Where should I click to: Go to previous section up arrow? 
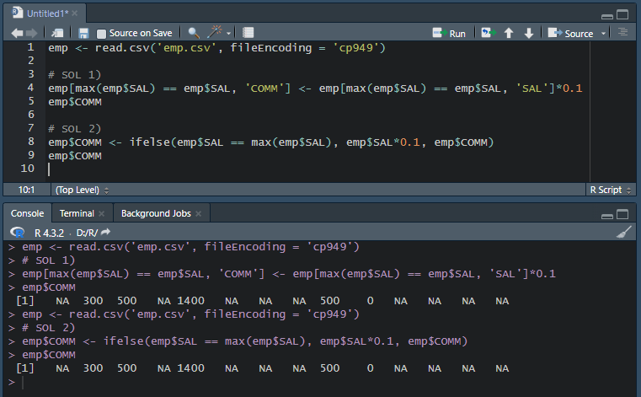tap(509, 33)
